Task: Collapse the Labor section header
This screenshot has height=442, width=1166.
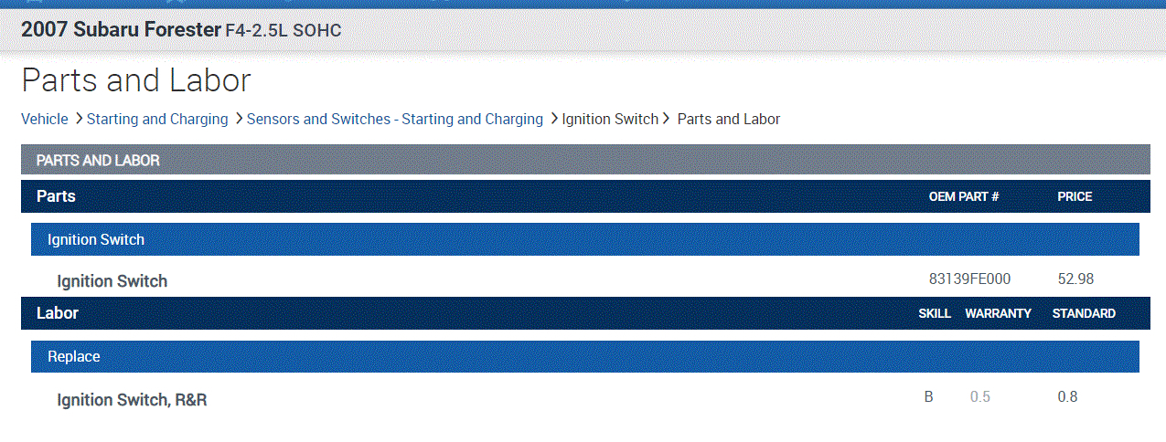Action: 58,313
